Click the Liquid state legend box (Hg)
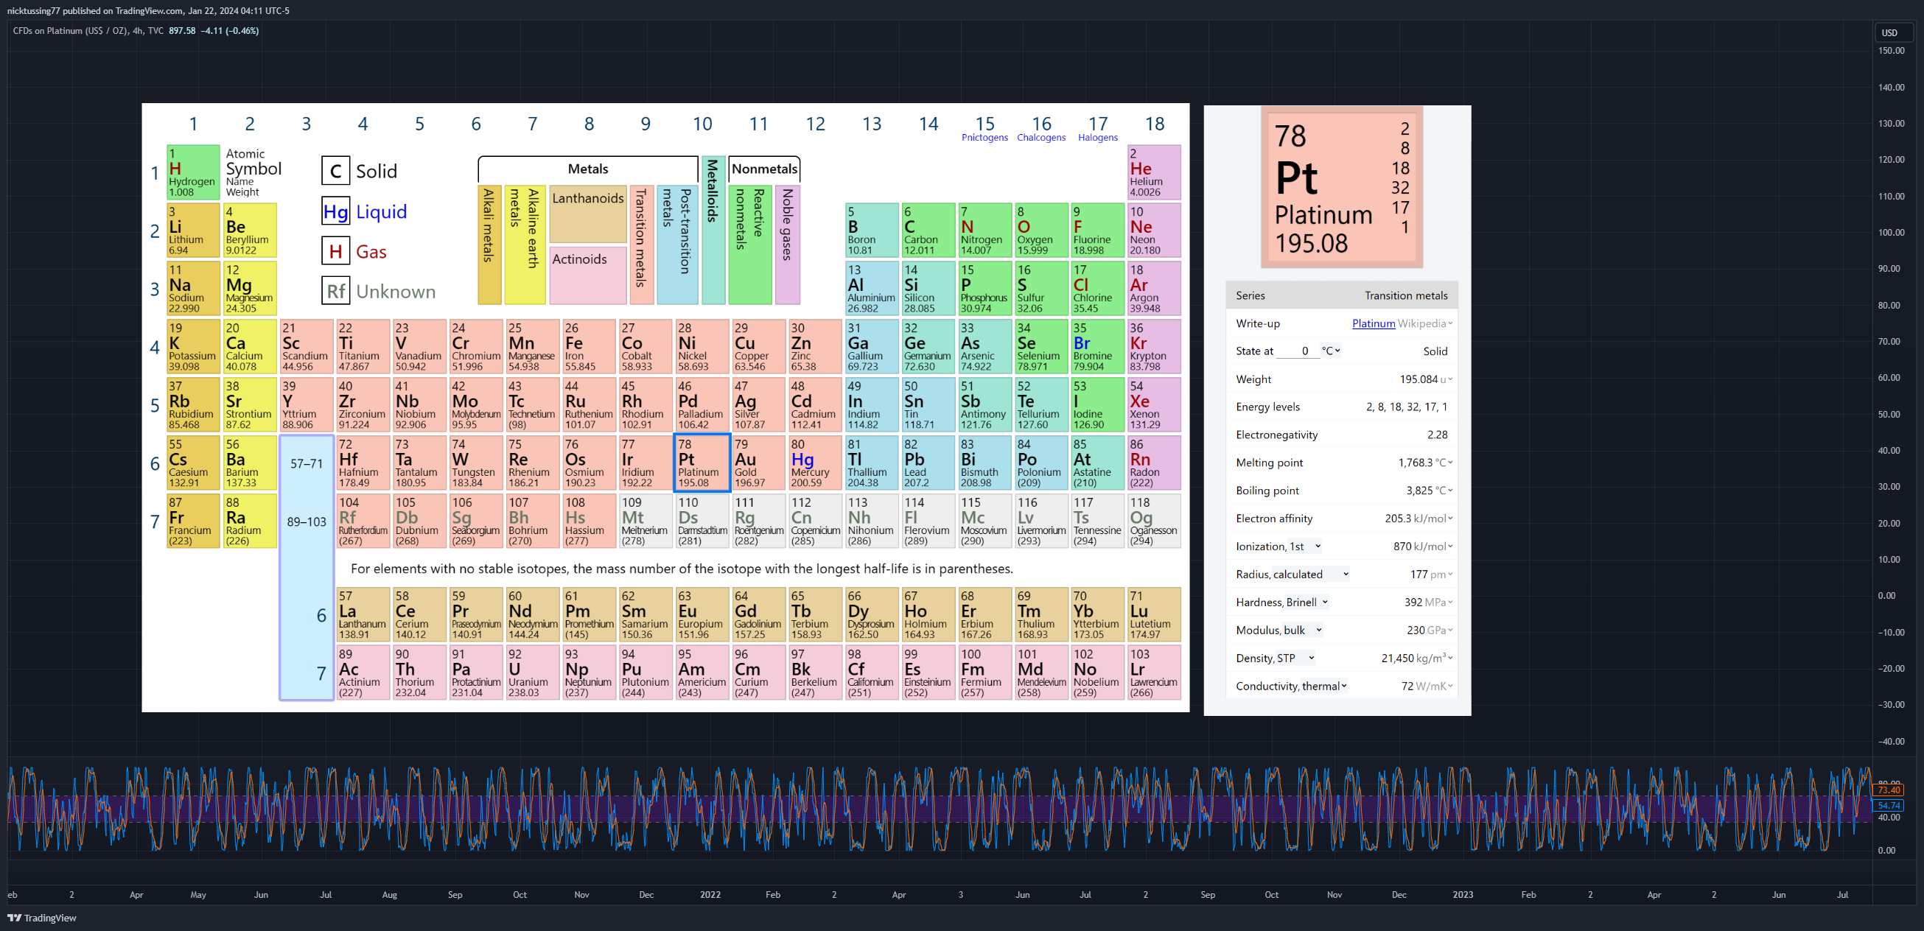1924x931 pixels. pos(335,211)
